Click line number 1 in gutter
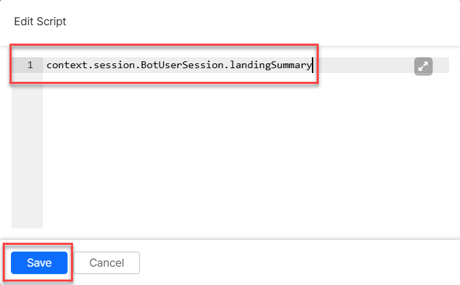The height and width of the screenshot is (285, 460). point(29,65)
